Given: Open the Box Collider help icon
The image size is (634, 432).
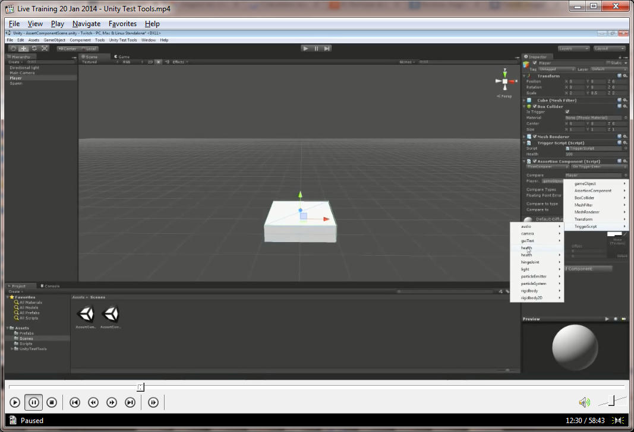Looking at the screenshot, I should pos(620,106).
